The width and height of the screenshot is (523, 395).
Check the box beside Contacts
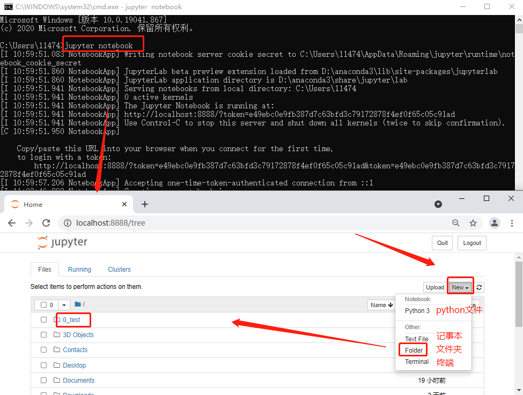[x=43, y=349]
